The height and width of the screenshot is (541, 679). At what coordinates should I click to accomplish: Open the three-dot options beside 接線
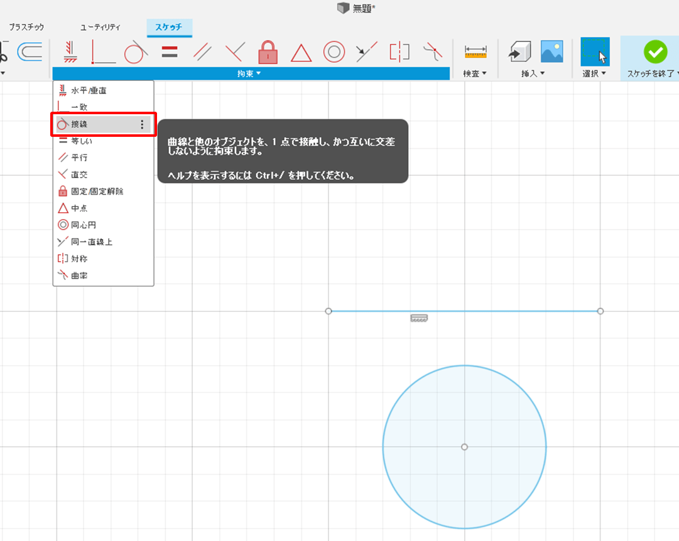[142, 125]
